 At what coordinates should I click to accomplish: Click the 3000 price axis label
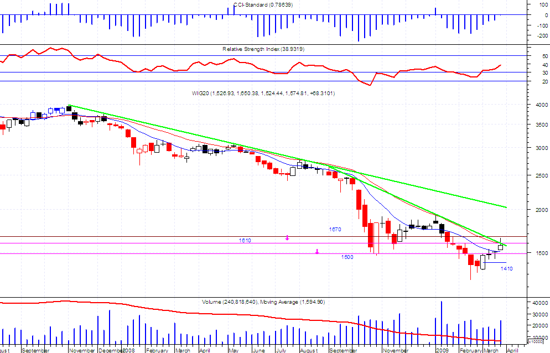click(x=542, y=148)
